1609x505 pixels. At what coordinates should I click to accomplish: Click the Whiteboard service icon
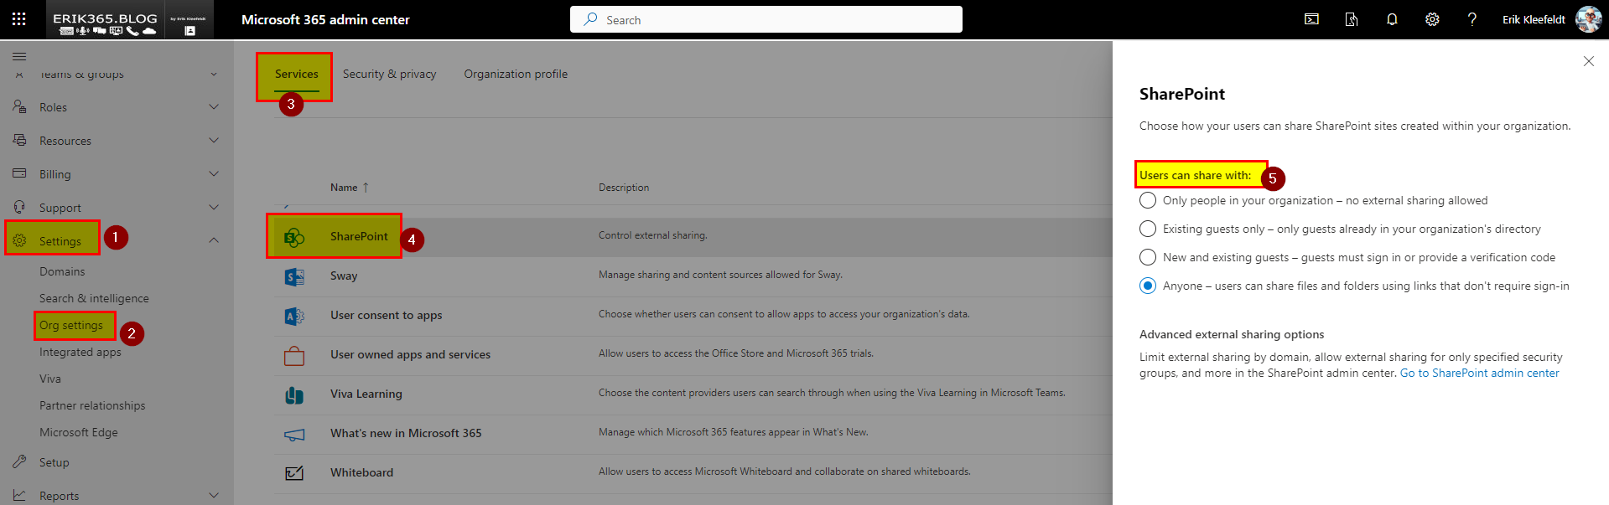[294, 473]
